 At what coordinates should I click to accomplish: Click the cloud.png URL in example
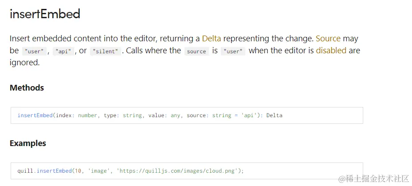click(178, 171)
